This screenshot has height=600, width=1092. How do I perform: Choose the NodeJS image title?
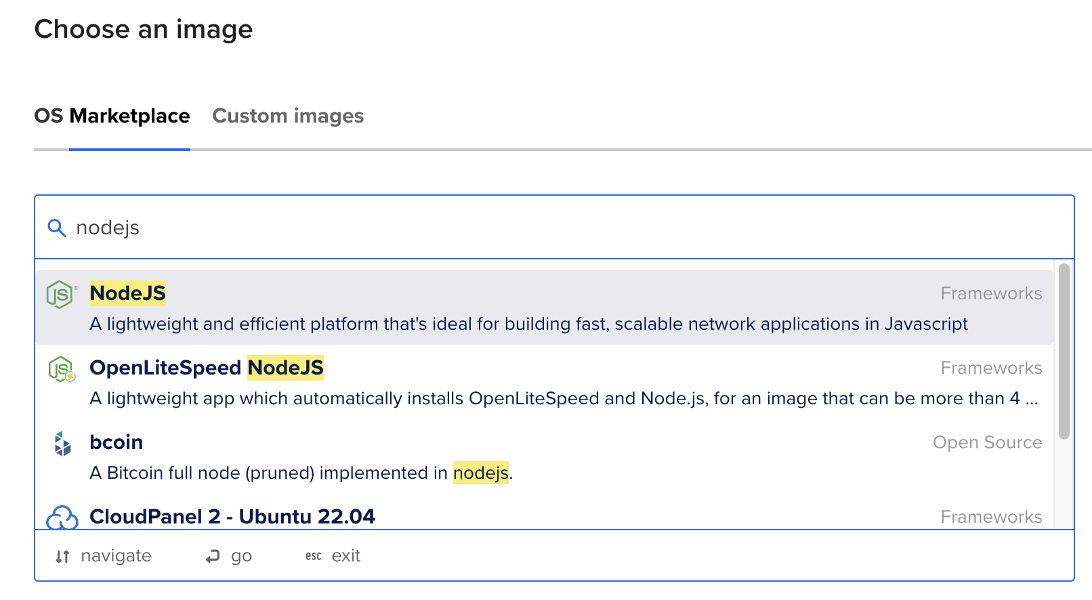pyautogui.click(x=127, y=293)
